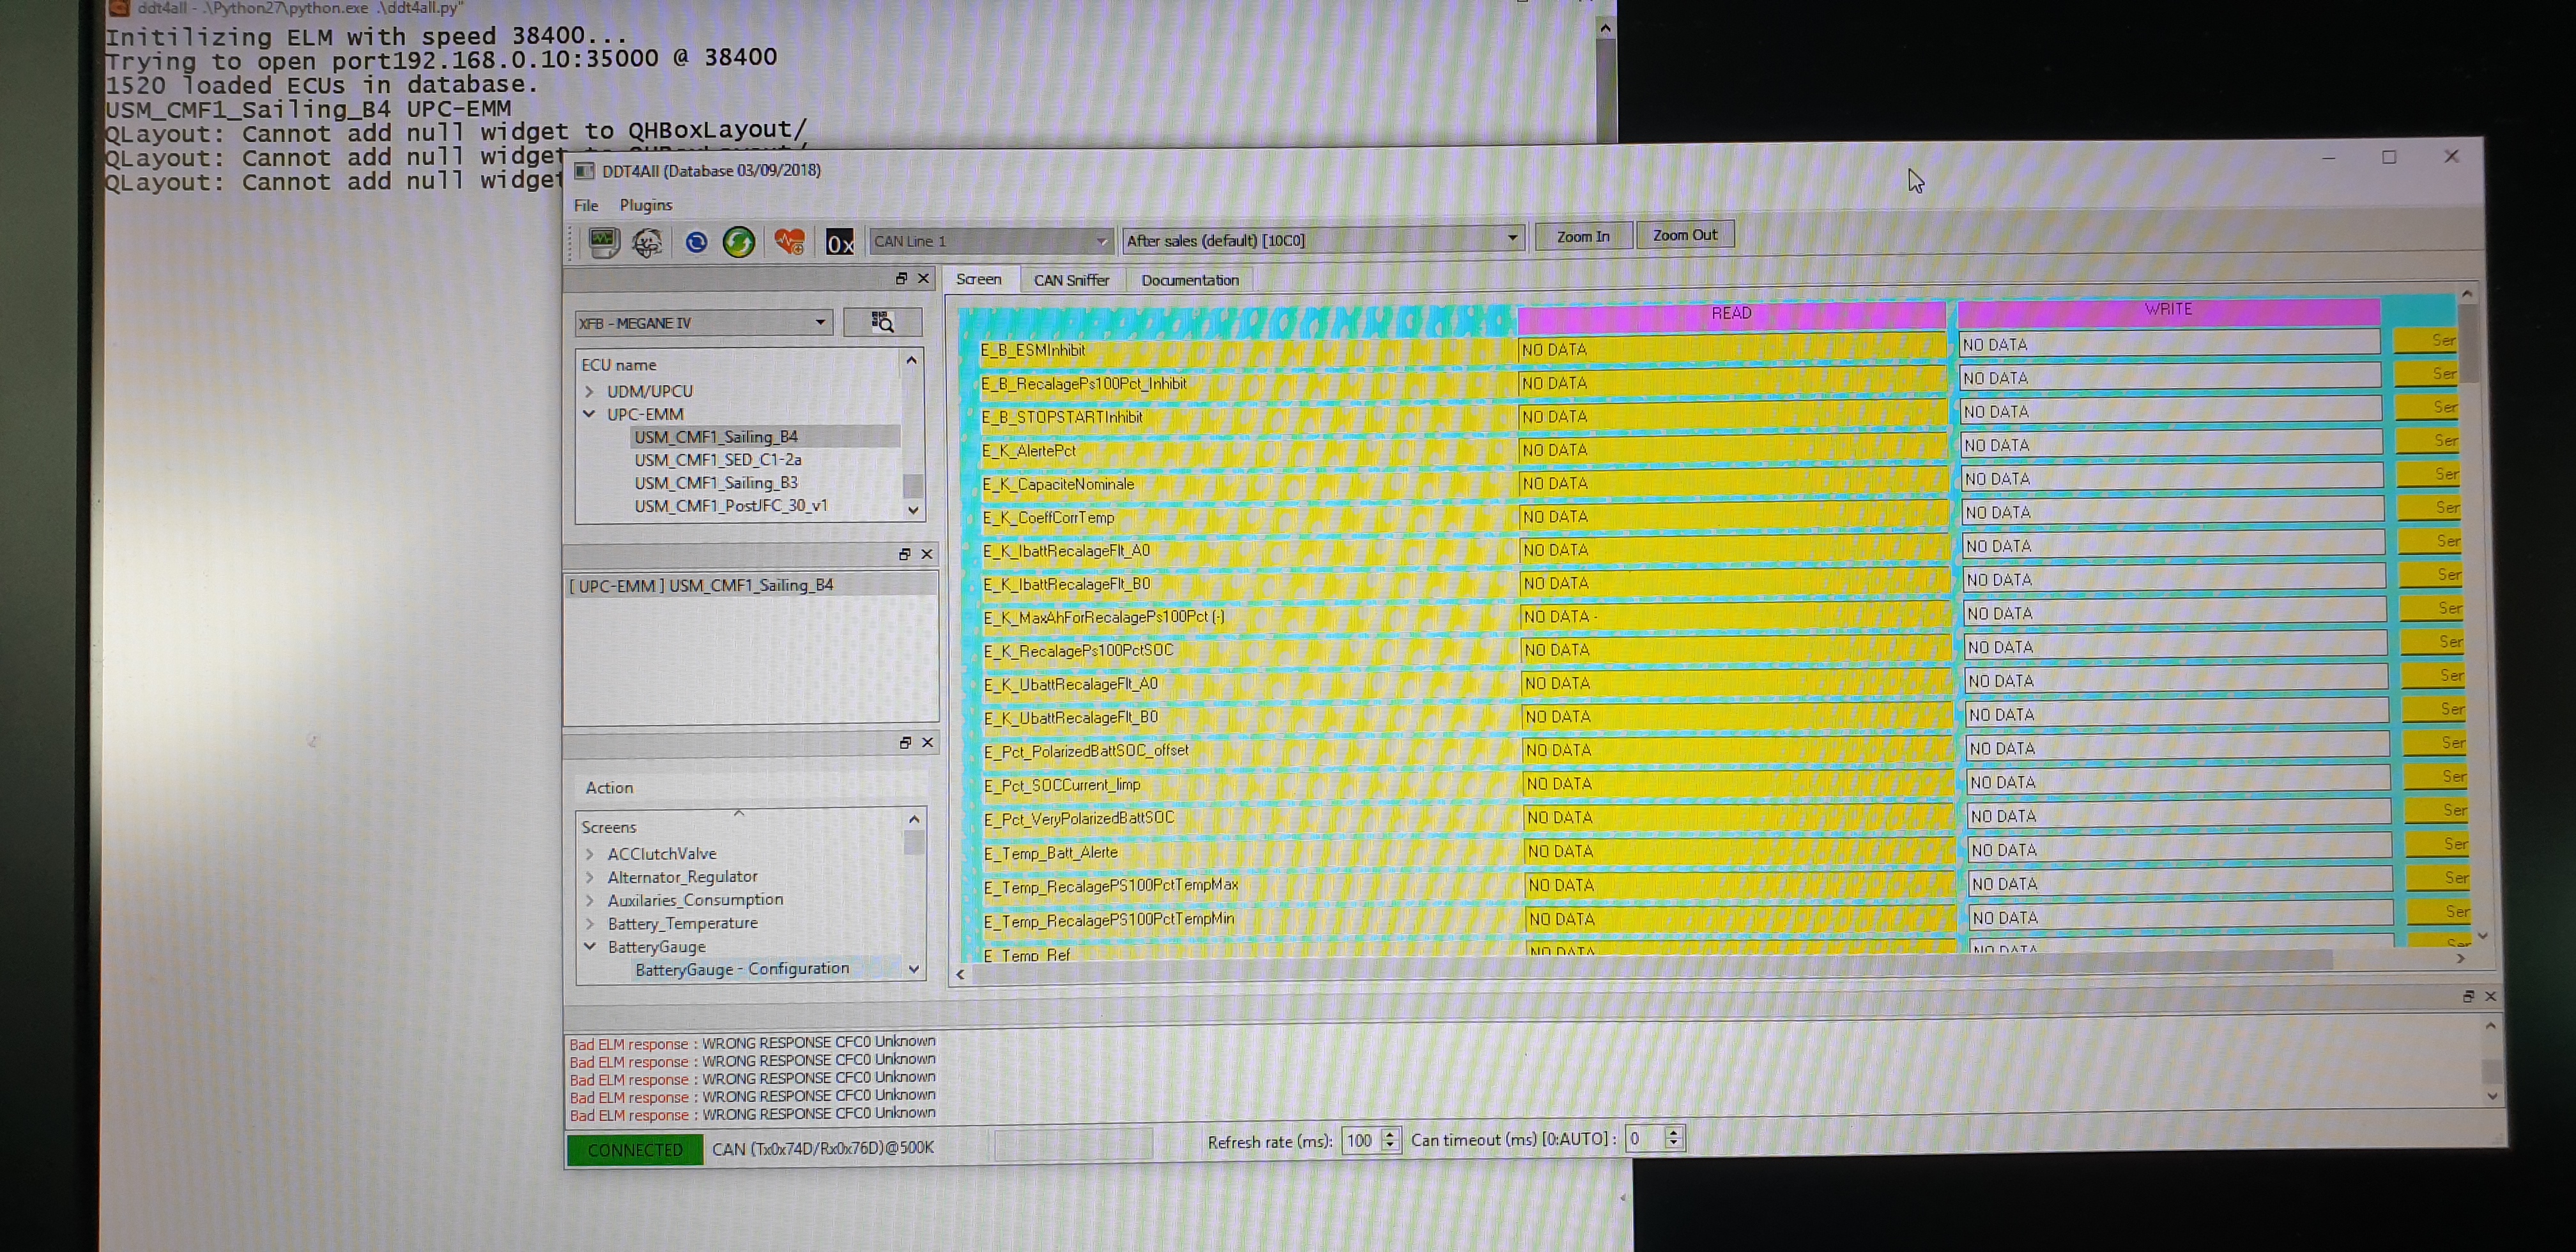Switch to the CAN Sniffer tab
This screenshot has height=1252, width=2576.
coord(1071,280)
